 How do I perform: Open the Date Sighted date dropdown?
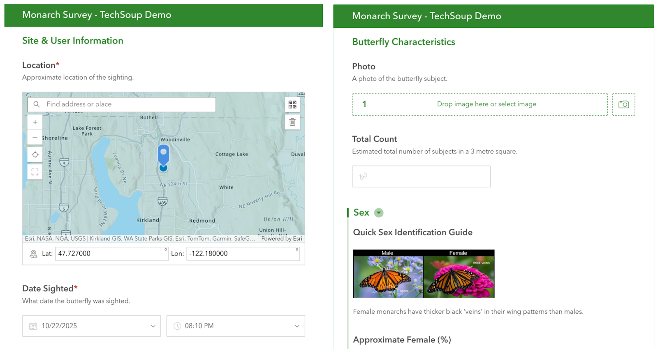[153, 326]
